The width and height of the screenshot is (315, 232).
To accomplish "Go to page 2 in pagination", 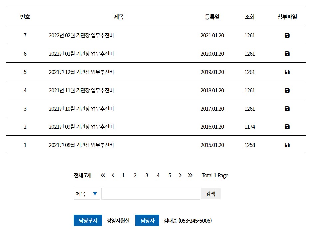I will click(135, 175).
